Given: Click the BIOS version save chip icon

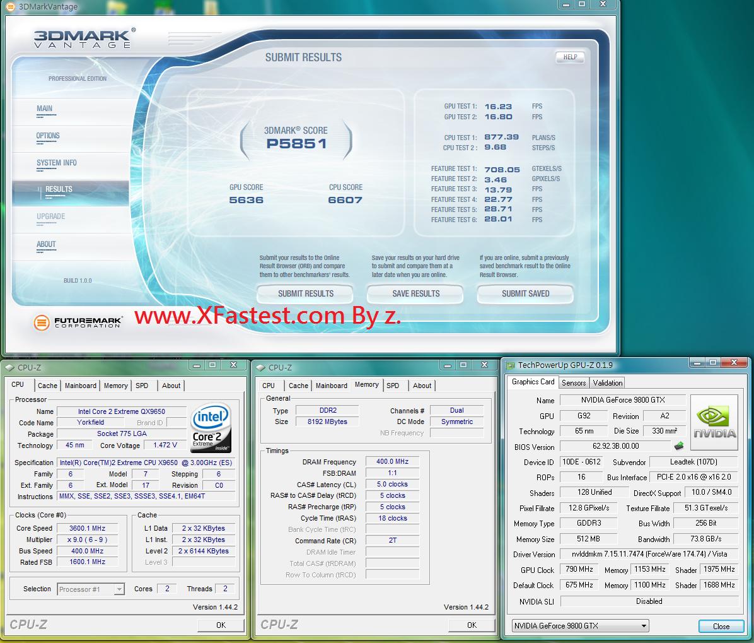Looking at the screenshot, I should click(679, 446).
